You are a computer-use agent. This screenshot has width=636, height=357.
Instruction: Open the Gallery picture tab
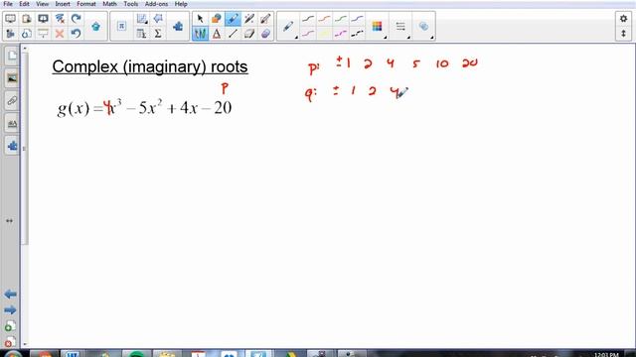pyautogui.click(x=12, y=78)
